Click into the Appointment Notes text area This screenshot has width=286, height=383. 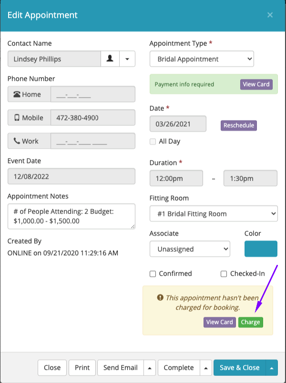point(71,216)
